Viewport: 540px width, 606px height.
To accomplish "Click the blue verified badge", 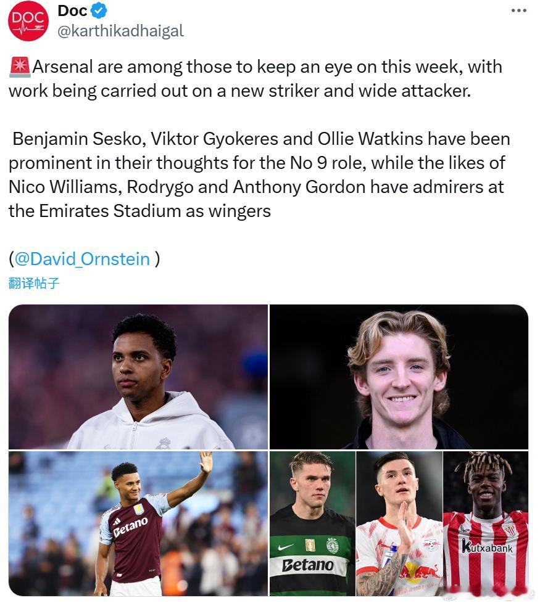I will (99, 10).
